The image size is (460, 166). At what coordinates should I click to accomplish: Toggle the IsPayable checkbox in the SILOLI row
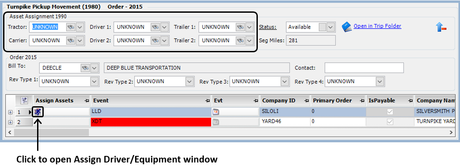click(x=390, y=112)
